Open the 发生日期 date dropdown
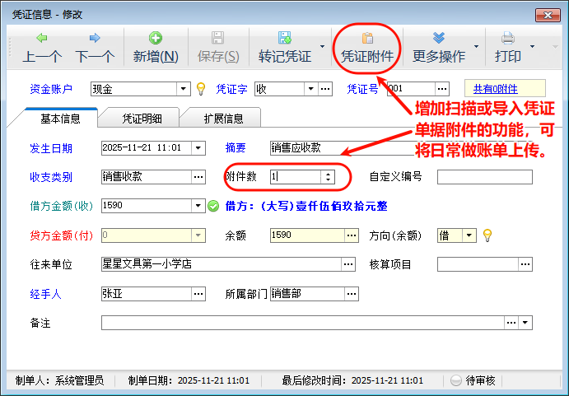This screenshot has width=569, height=396. (x=198, y=148)
